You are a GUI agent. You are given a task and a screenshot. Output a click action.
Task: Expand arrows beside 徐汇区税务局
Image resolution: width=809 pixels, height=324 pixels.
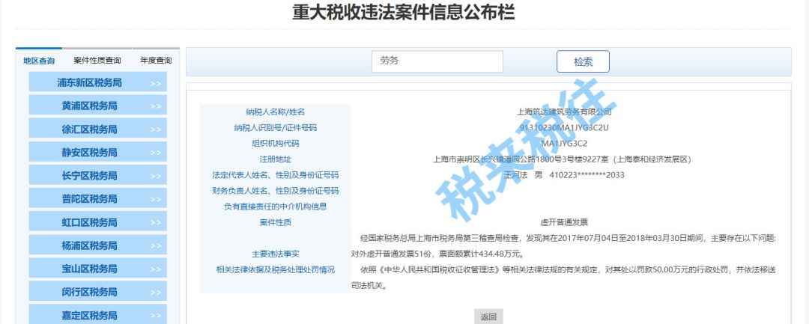point(156,129)
